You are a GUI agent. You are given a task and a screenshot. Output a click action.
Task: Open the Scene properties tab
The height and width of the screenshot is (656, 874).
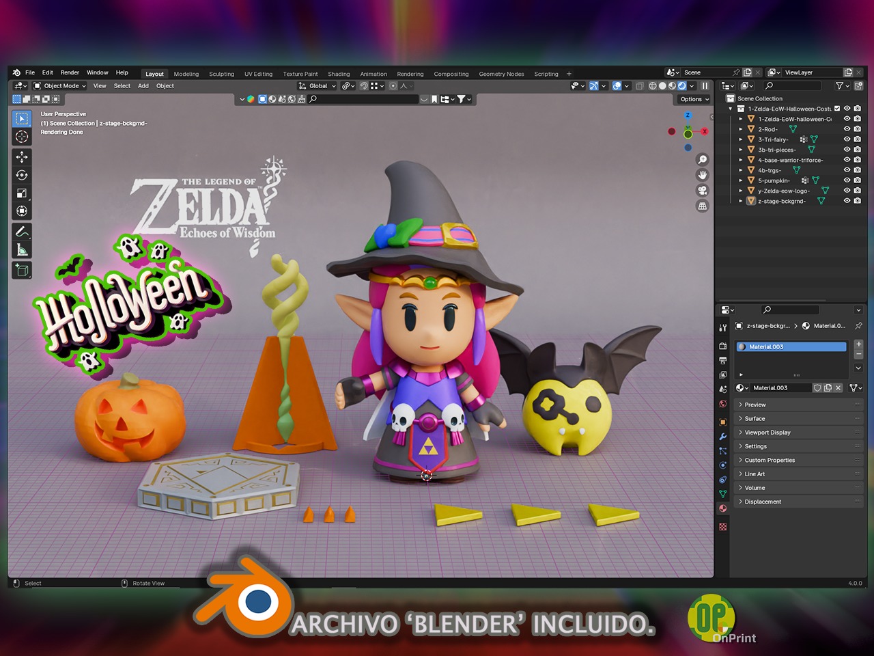(722, 389)
